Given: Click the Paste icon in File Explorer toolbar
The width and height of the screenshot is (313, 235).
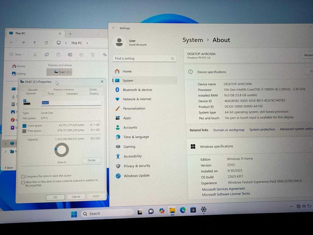Looking at the screenshot, I should 58,54.
